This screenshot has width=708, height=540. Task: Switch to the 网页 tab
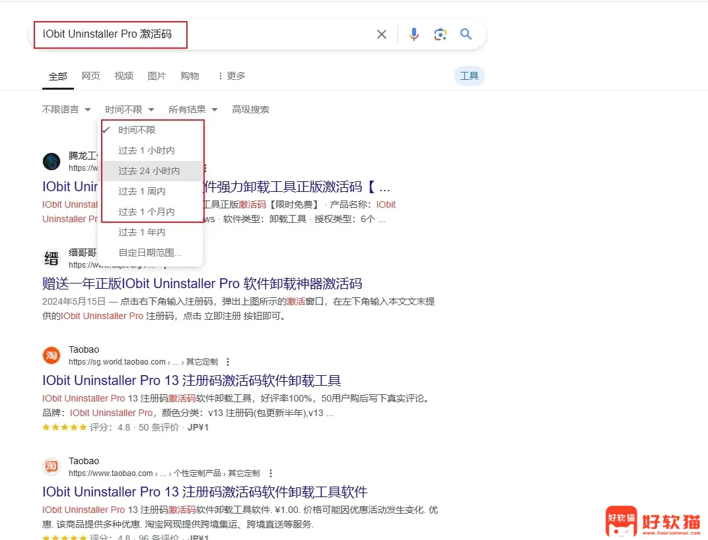pos(90,76)
